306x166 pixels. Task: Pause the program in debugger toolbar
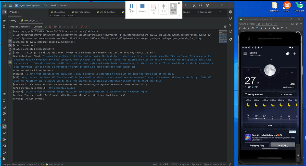tap(59, 27)
